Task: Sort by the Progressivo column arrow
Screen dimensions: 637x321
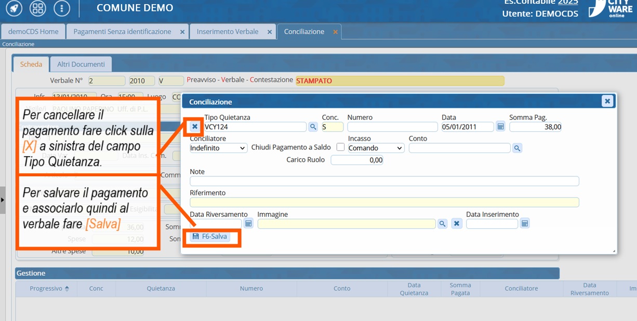Action: click(x=67, y=289)
